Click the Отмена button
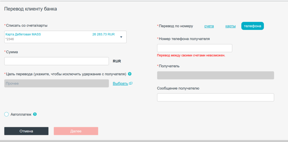 [26, 131]
